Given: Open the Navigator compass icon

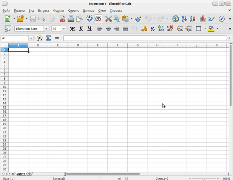Looking at the screenshot, I should point(222,19).
